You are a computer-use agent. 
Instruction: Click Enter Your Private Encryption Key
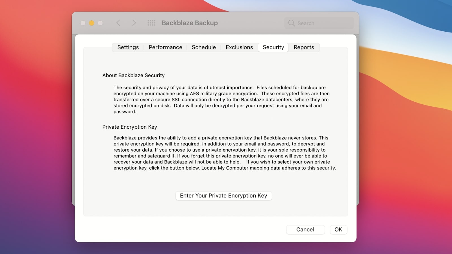(x=223, y=195)
